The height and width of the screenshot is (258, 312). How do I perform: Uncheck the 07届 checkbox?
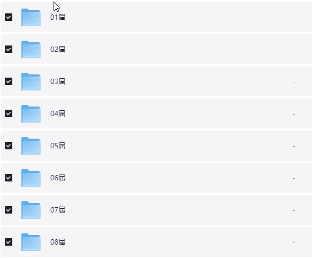click(9, 210)
